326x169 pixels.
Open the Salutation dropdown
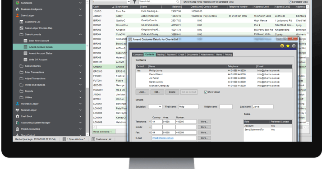tap(155, 107)
